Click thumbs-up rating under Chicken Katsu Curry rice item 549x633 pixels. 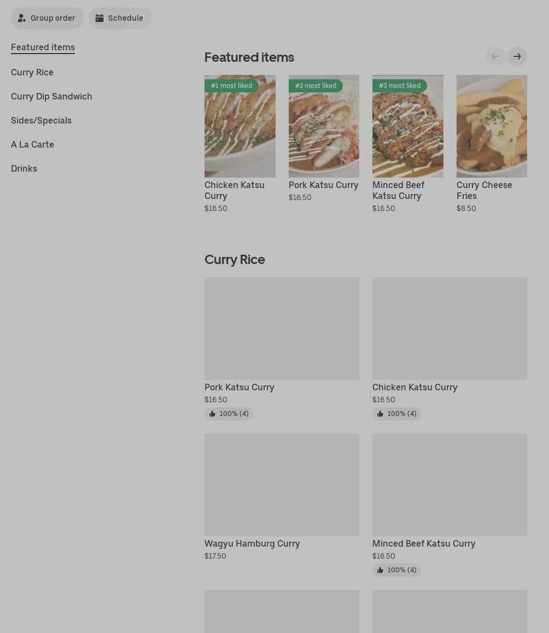coord(396,414)
